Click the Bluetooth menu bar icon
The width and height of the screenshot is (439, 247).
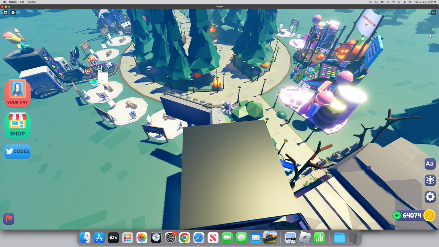click(388, 2)
